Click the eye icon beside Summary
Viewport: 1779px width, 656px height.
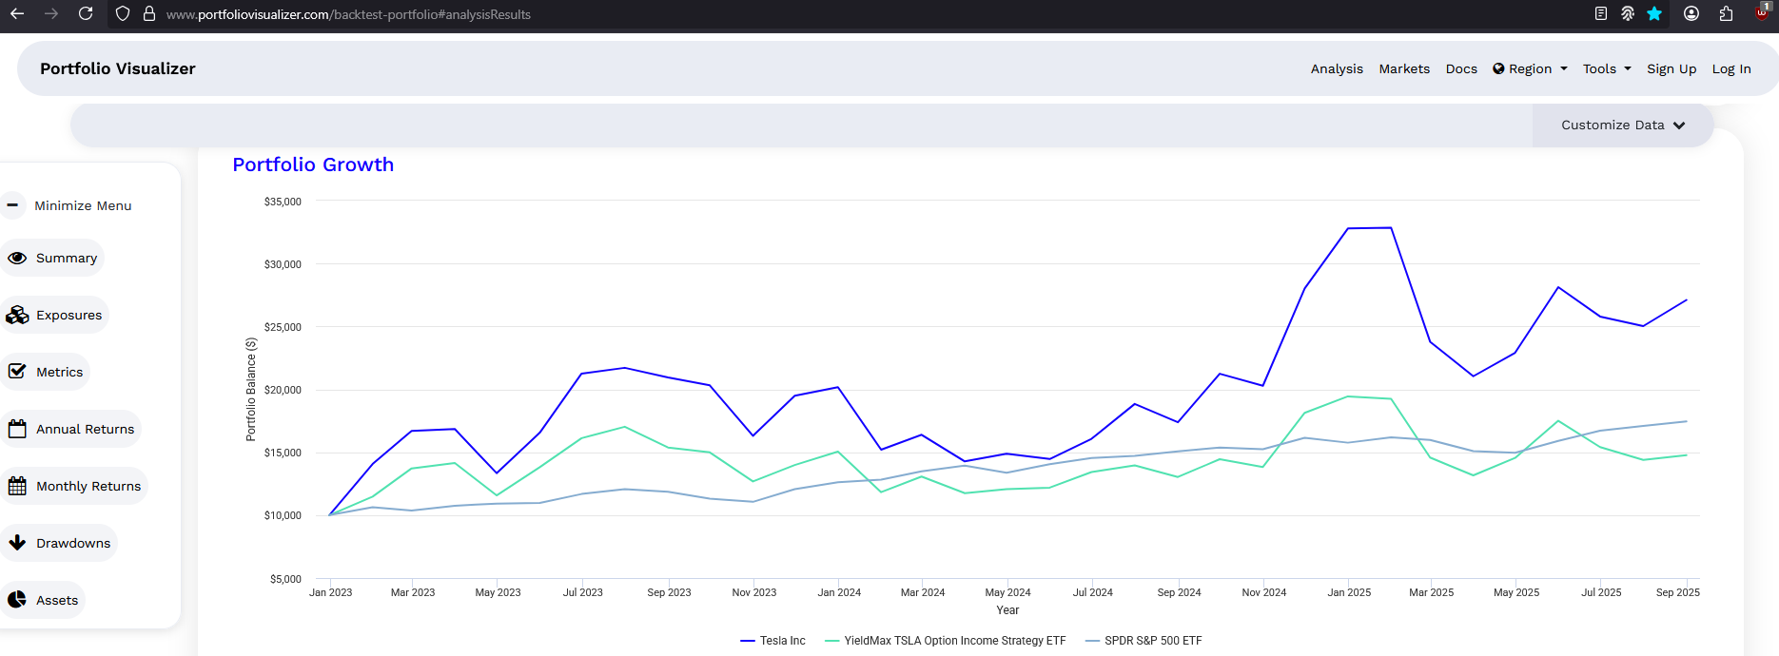pyautogui.click(x=17, y=258)
